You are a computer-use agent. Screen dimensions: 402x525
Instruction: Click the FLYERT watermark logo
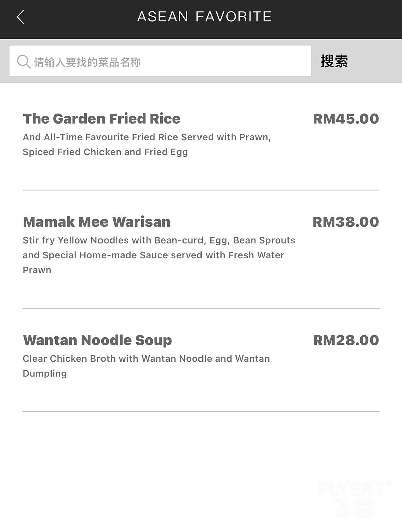coord(352,498)
